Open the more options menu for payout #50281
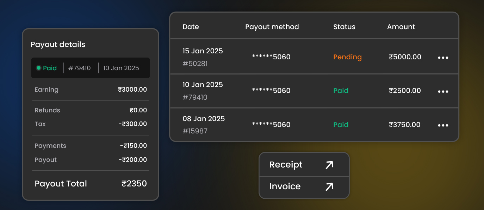The height and width of the screenshot is (210, 484). [443, 58]
